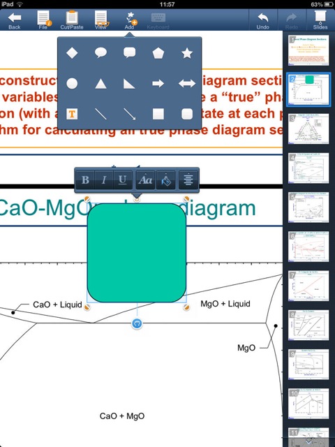This screenshot has width=335, height=447.
Task: Select the diamond shape
Action: pyautogui.click(x=72, y=53)
